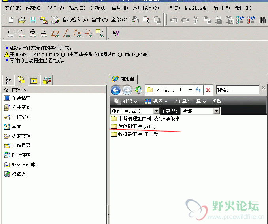Open a file using the open folder icon
This screenshot has height=224, width=268.
tap(22, 20)
